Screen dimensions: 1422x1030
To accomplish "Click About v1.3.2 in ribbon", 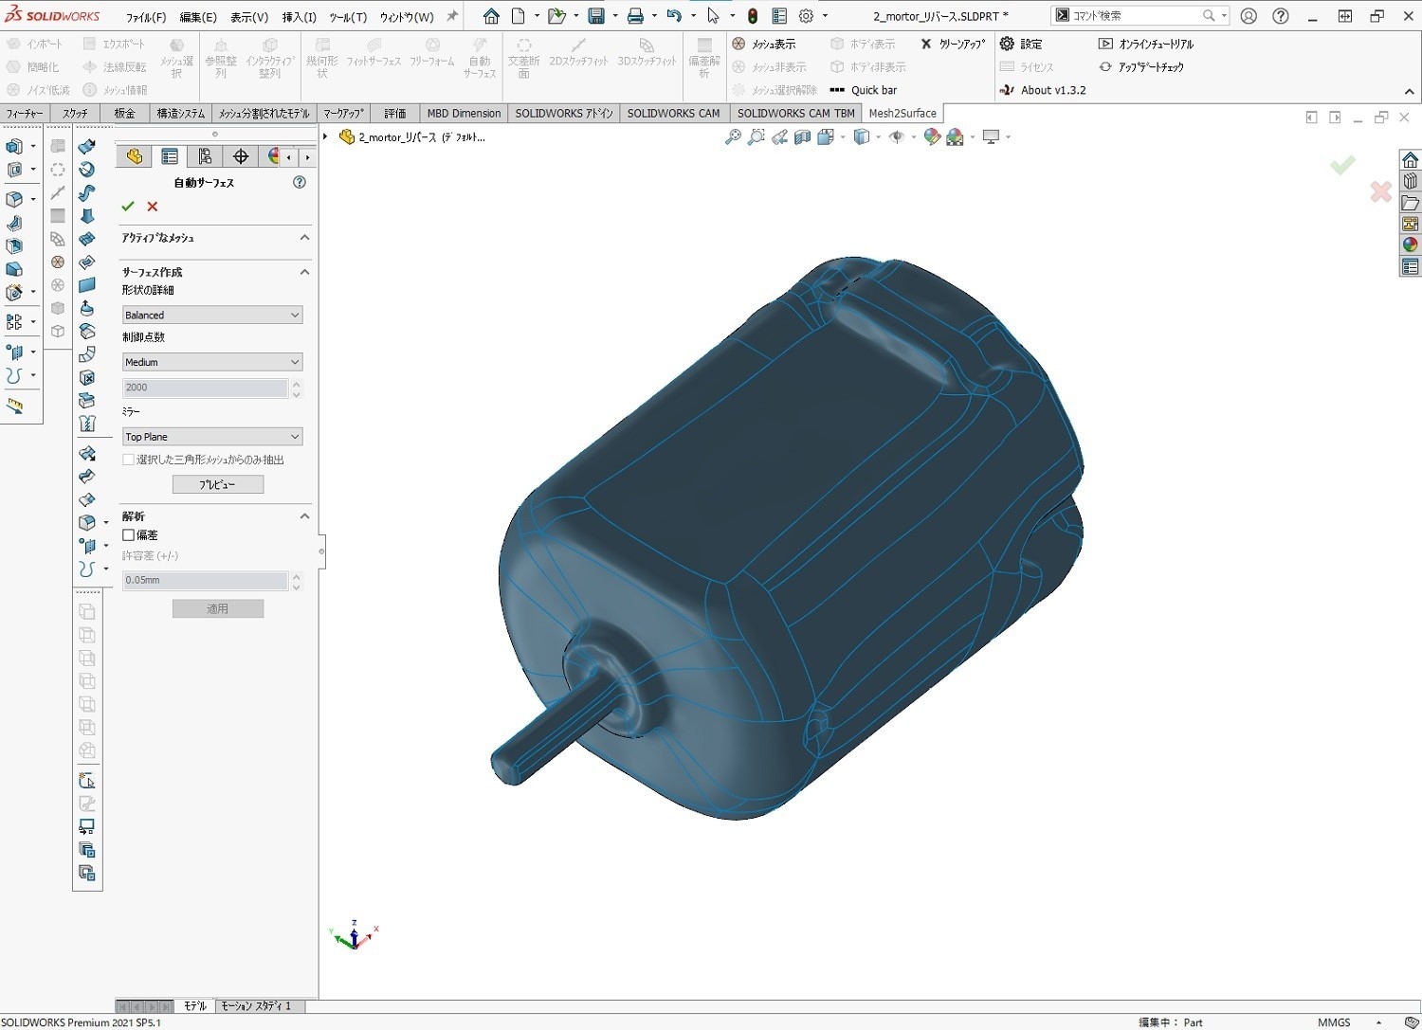I will (1052, 90).
